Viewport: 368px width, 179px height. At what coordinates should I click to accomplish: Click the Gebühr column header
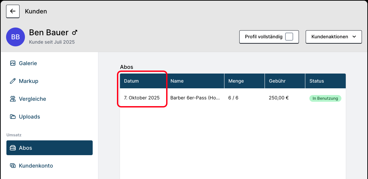coord(277,81)
